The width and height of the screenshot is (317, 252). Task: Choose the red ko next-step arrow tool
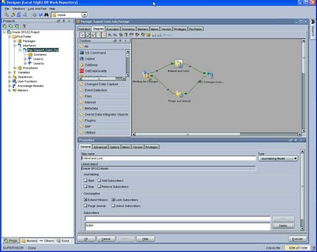(104, 35)
